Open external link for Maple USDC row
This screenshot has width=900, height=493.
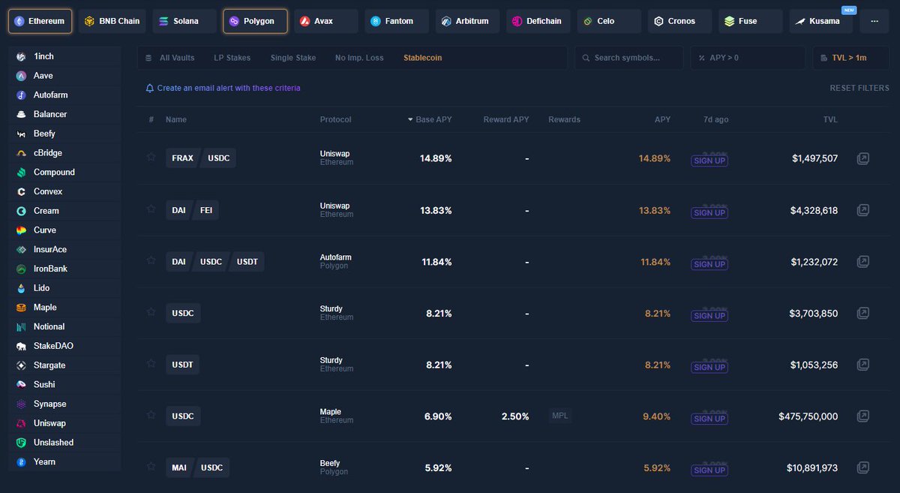click(863, 416)
